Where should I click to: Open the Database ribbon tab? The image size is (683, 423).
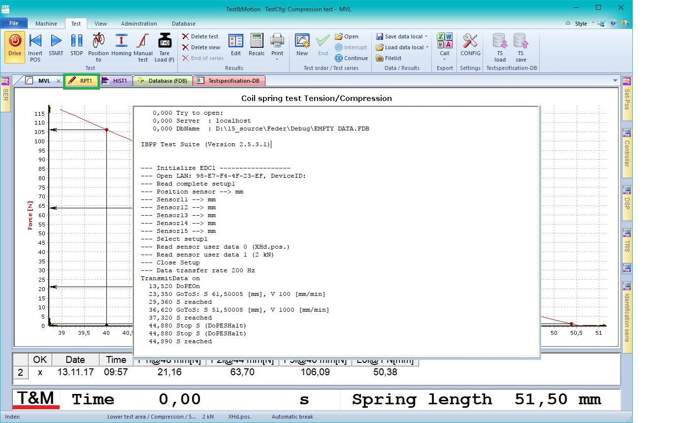click(x=184, y=24)
